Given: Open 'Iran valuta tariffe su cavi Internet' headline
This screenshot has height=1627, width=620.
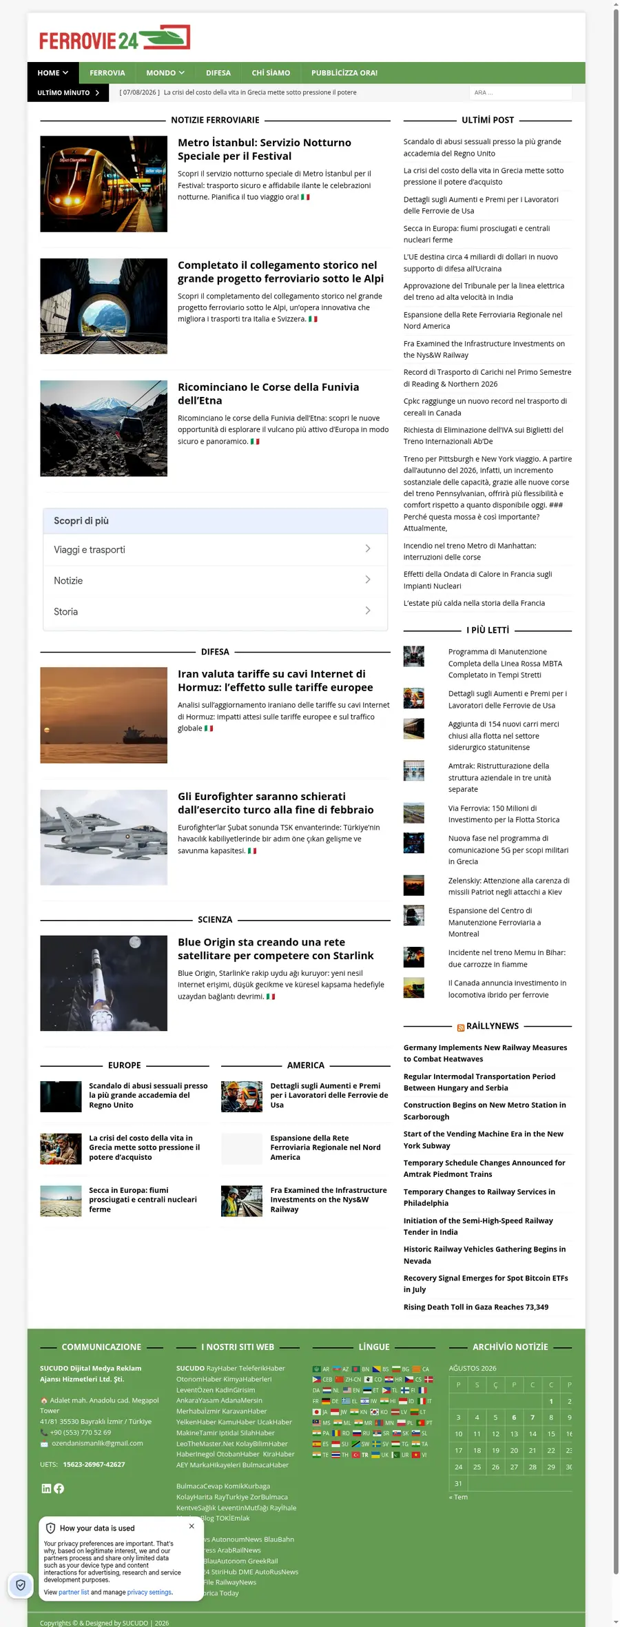Looking at the screenshot, I should pyautogui.click(x=276, y=680).
